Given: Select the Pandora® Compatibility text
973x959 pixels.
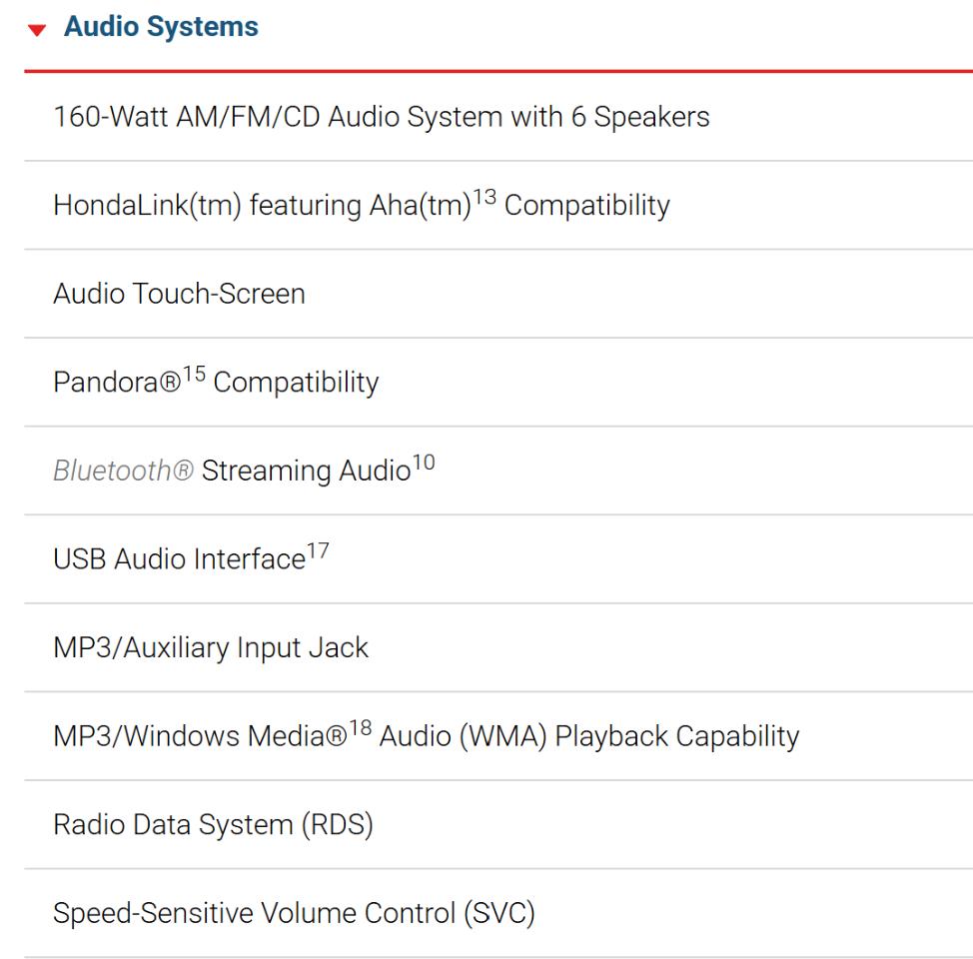Looking at the screenshot, I should tap(216, 382).
